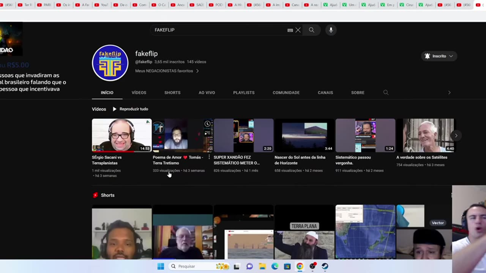Expand the Inscrito subscription dropdown arrow
The image size is (486, 273).
451,56
